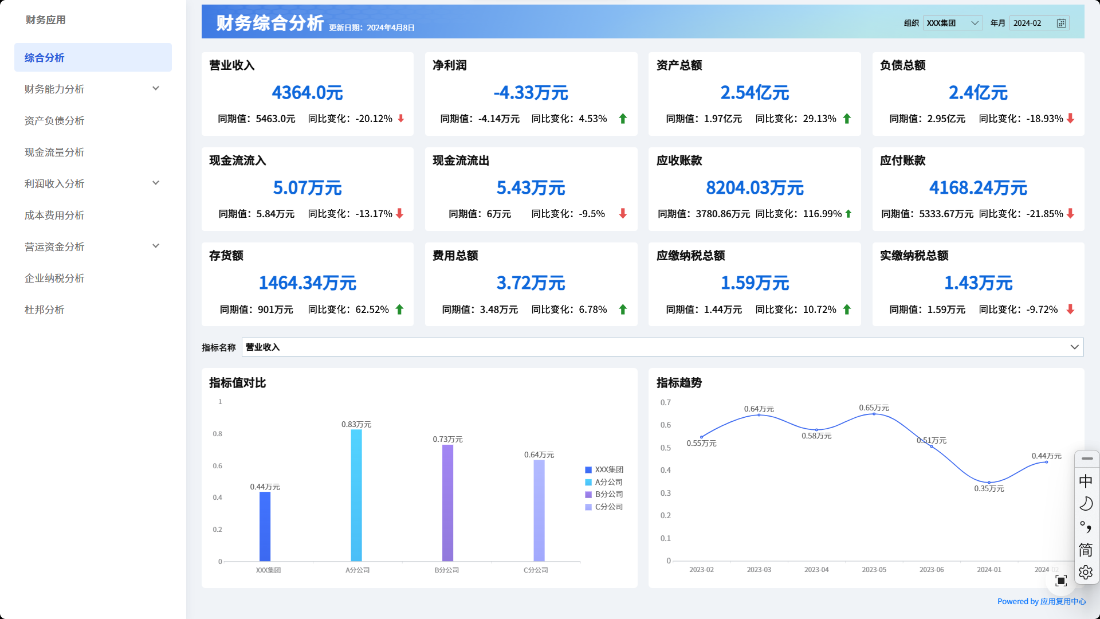Screen dimensions: 1100x619
Task: Click the 应用复用中心 link
Action: click(x=1063, y=601)
